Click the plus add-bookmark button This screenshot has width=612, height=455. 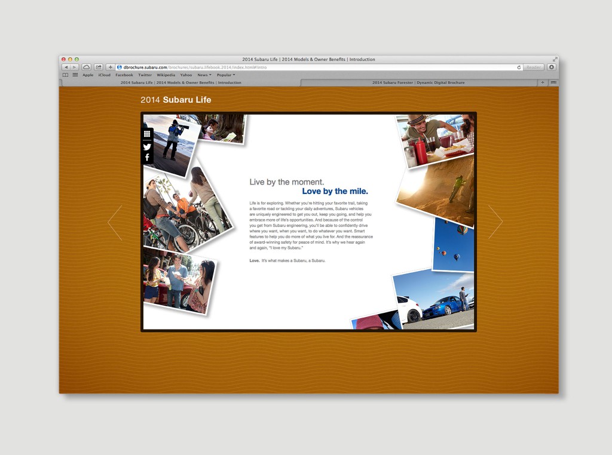point(110,67)
